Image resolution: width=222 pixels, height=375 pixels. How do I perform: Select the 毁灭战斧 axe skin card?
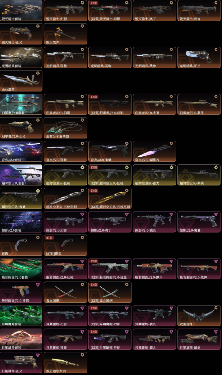coord(65,34)
